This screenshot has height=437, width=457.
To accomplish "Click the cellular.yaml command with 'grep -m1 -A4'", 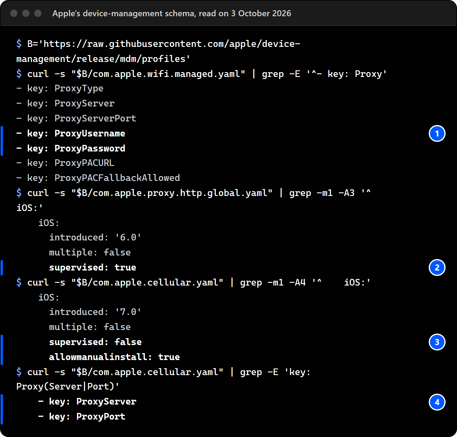I will (193, 282).
